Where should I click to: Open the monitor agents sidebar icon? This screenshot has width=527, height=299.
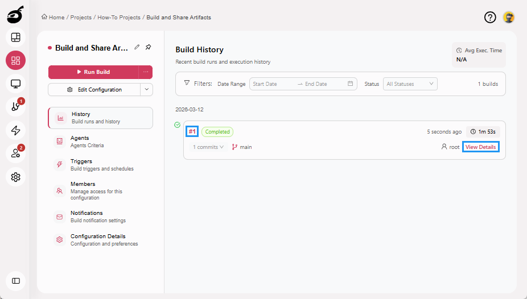[15, 84]
